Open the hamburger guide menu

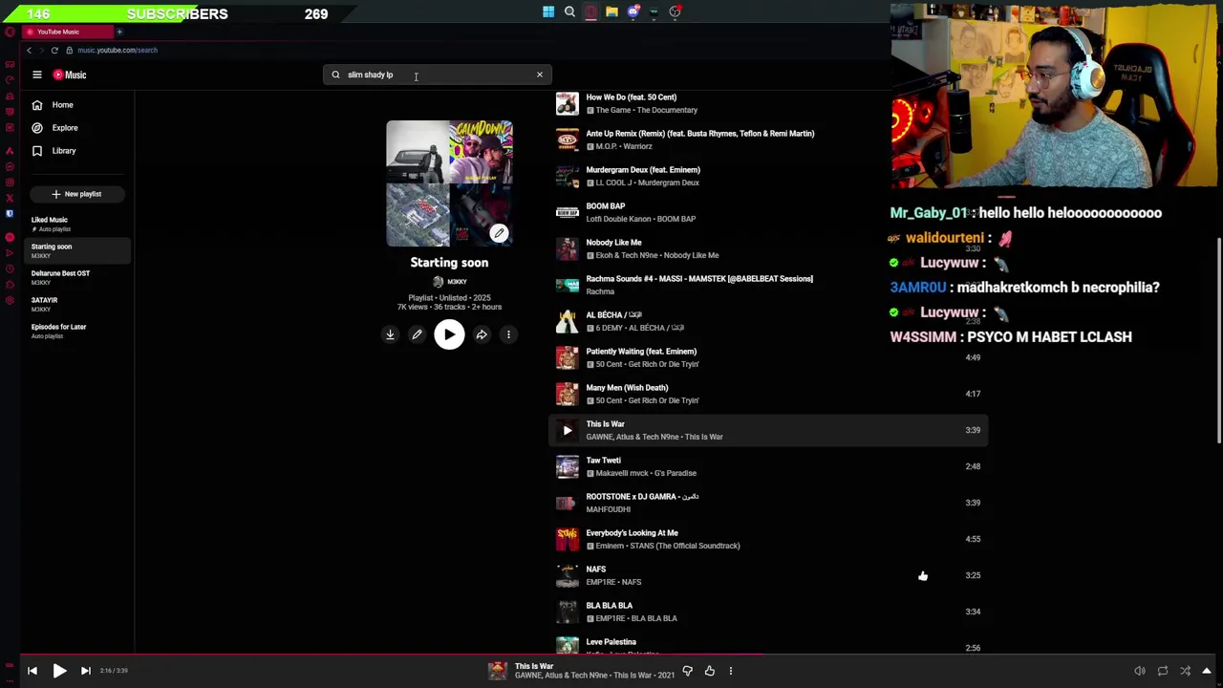[x=37, y=75]
